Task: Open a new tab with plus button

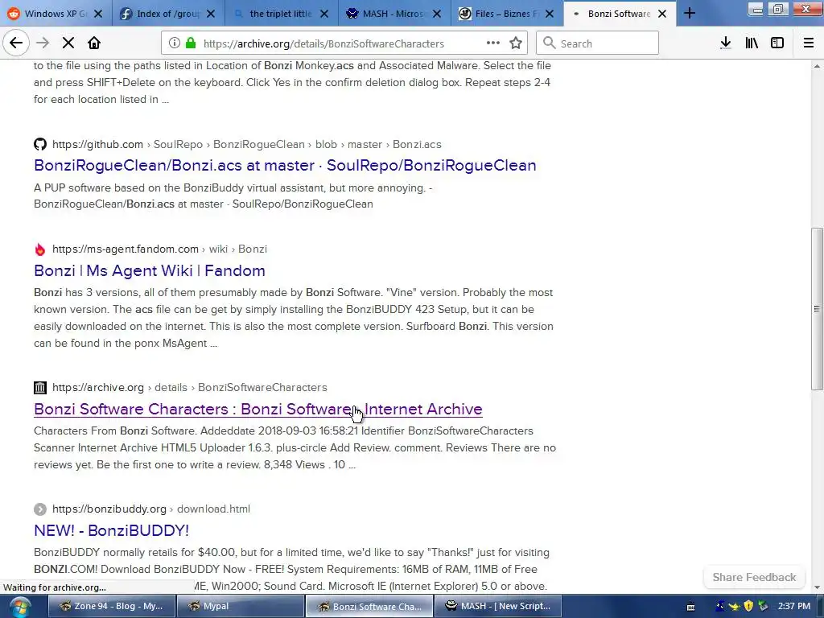Action: point(690,14)
